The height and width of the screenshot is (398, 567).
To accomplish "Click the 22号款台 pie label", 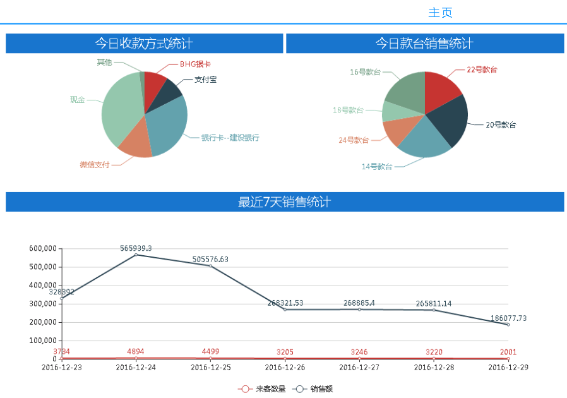I will (482, 69).
